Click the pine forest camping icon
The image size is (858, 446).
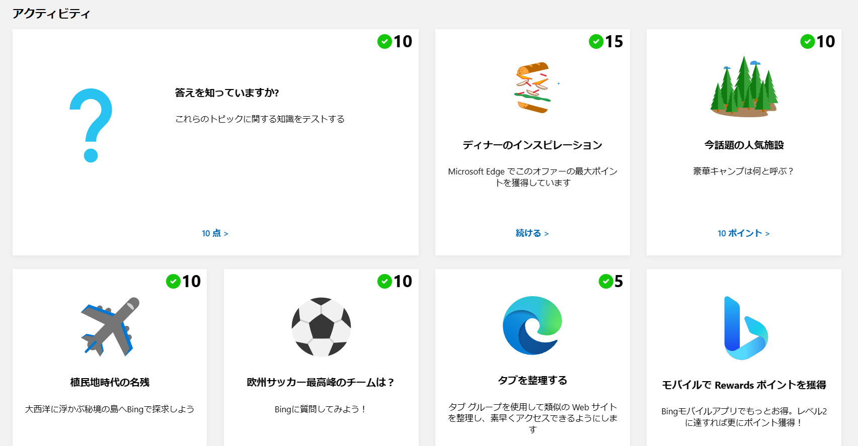(744, 86)
